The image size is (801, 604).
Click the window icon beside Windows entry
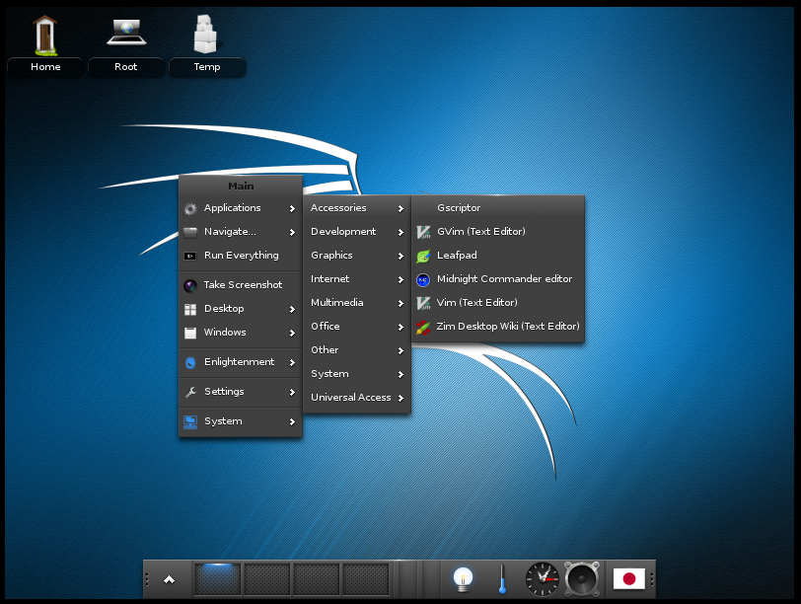(190, 333)
